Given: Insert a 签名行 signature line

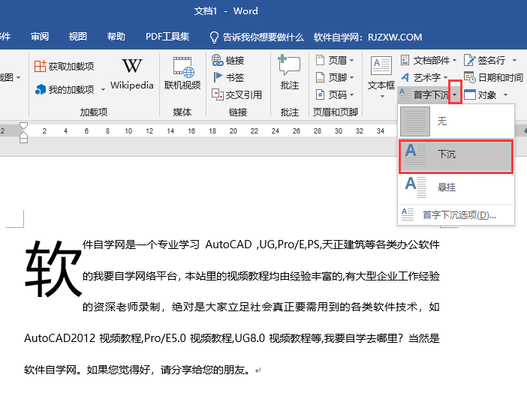Looking at the screenshot, I should [484, 61].
